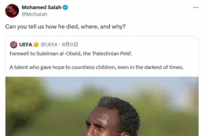Click the blue verified badge beside Mohamed Salah
Screen dimensions: 204x136
click(65, 8)
